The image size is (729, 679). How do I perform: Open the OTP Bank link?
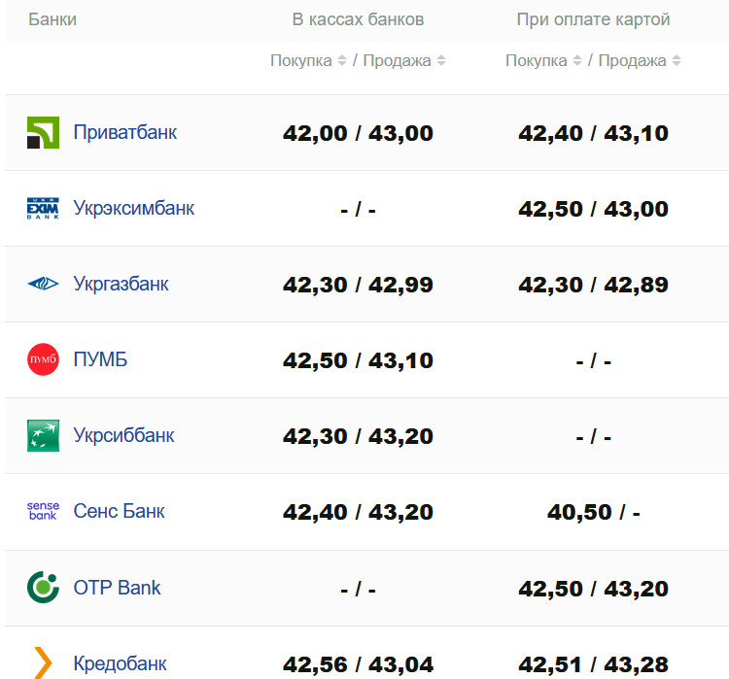(117, 587)
